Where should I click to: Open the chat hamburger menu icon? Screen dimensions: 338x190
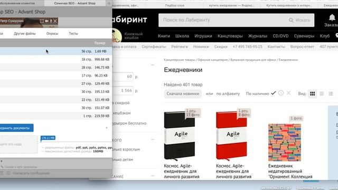(x=2, y=173)
